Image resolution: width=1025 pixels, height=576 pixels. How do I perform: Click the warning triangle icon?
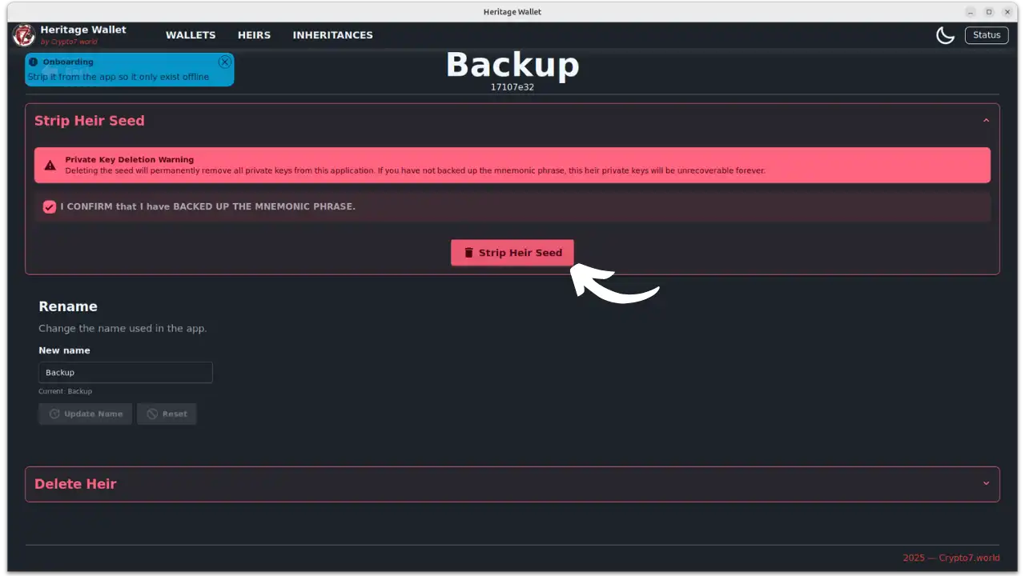coord(50,166)
